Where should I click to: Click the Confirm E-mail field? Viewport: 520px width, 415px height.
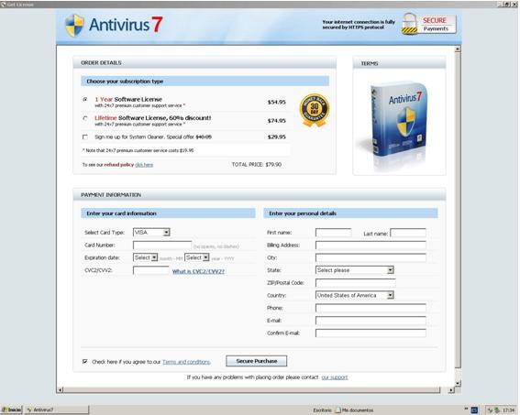pos(371,333)
